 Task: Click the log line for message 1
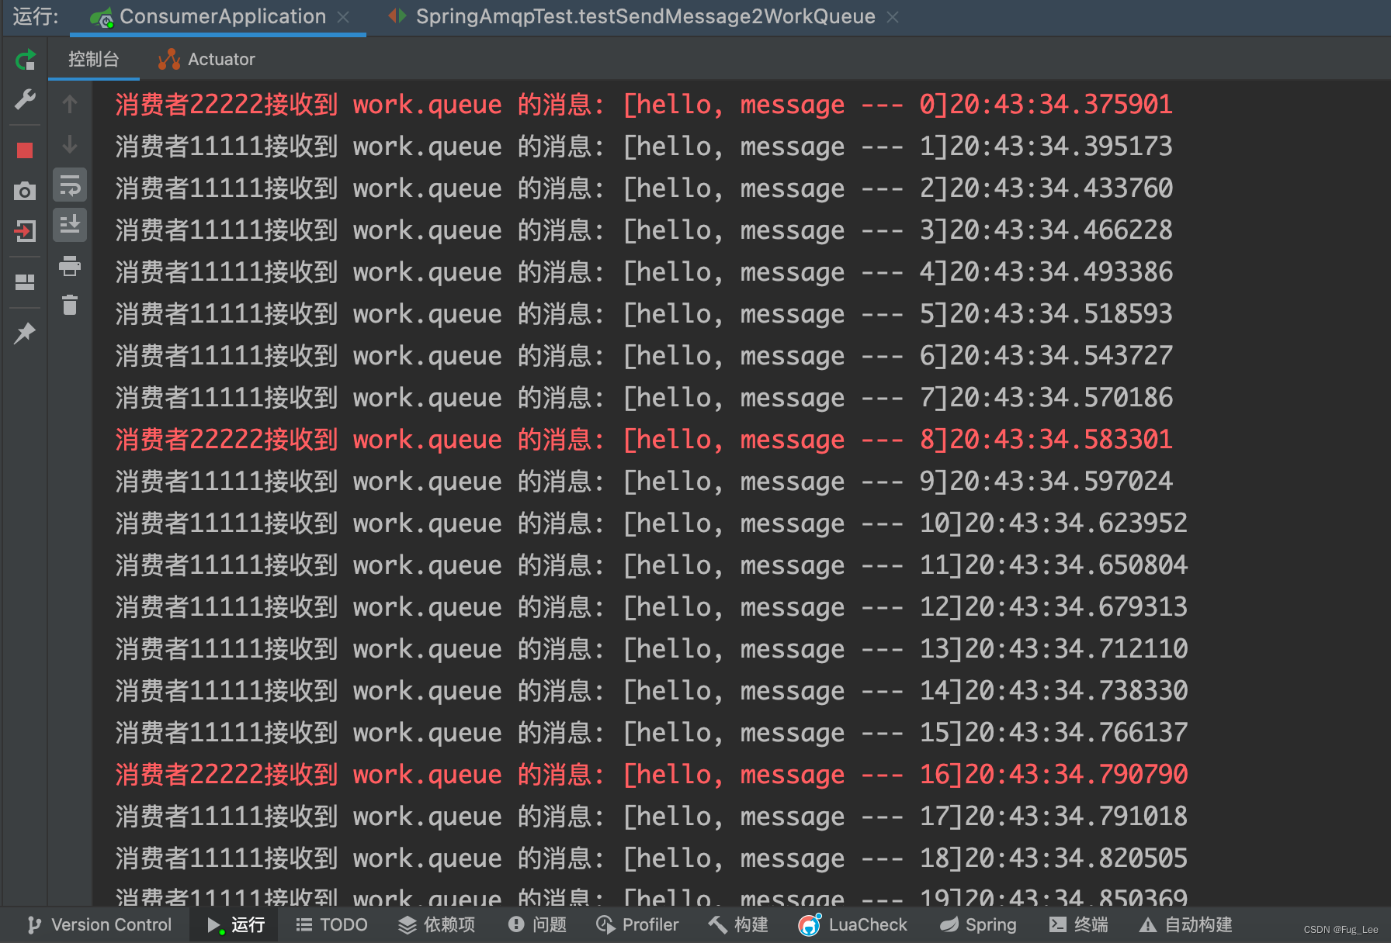tap(643, 146)
